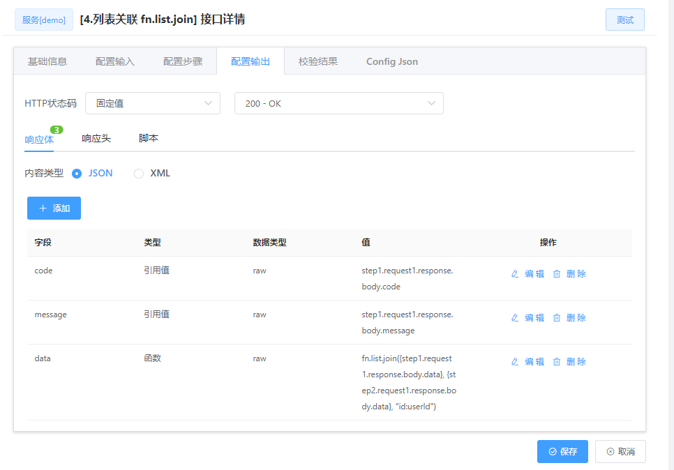Select the JSON content type radio button
The width and height of the screenshot is (674, 470).
76,173
